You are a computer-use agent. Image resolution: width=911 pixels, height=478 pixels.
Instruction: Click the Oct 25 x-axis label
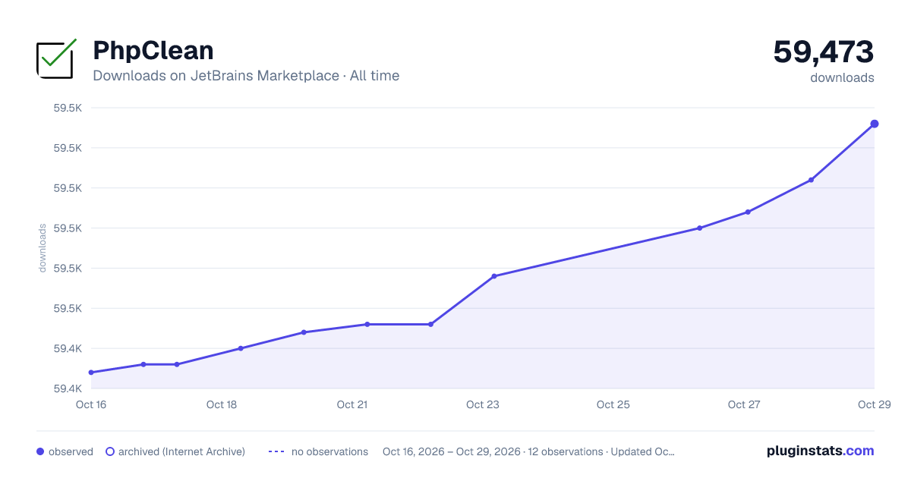[613, 404]
